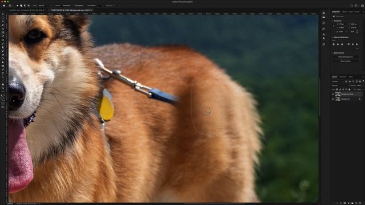Viewport: 365px width, 205px height.
Task: Click the Home icon in options bar
Action: pos(4,6)
